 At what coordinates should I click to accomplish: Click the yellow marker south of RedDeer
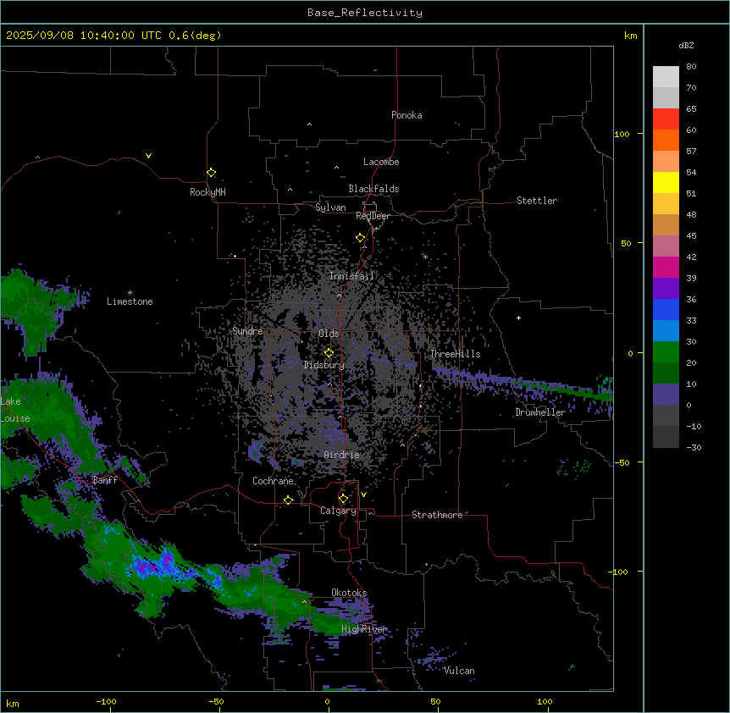coord(360,238)
